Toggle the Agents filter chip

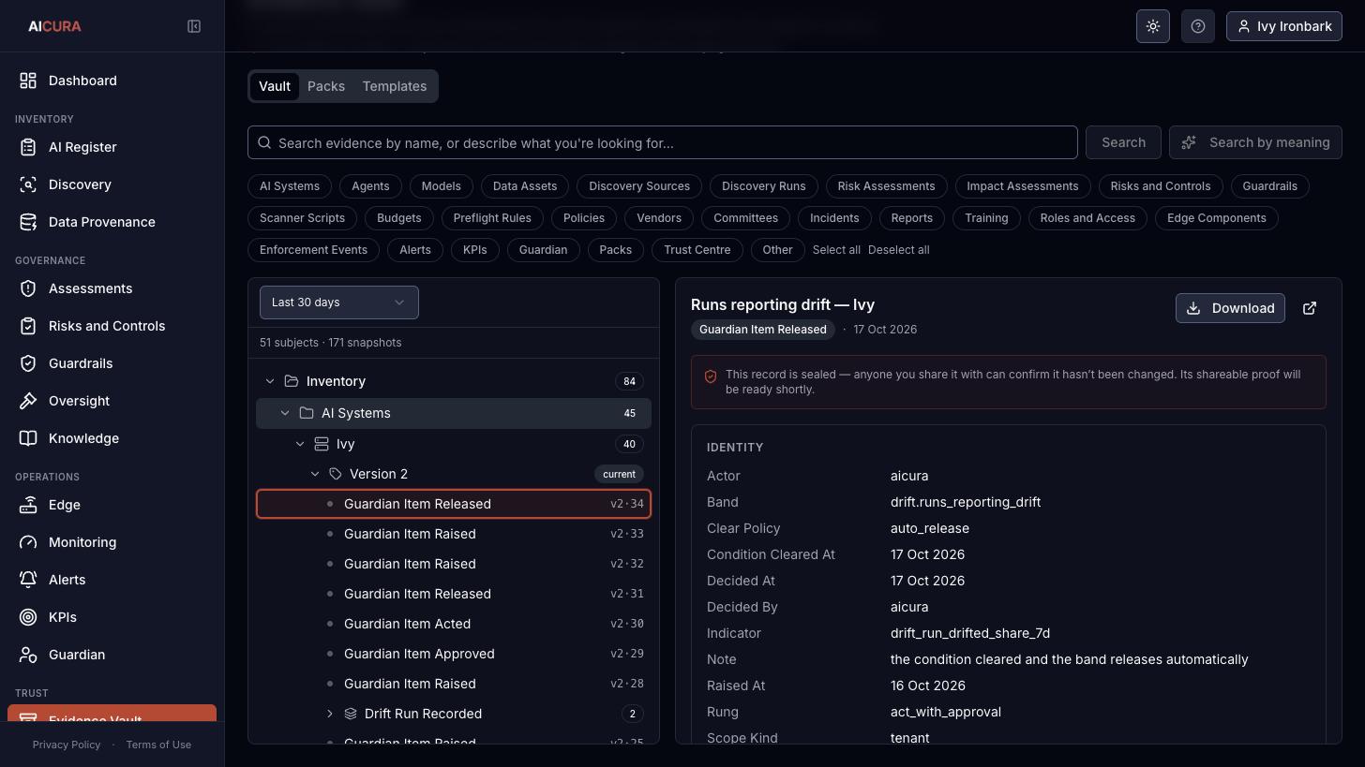(x=370, y=186)
